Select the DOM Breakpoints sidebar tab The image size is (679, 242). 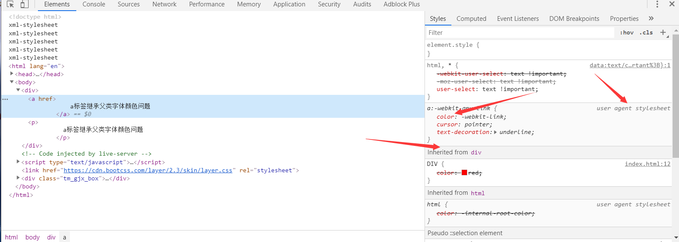click(574, 19)
